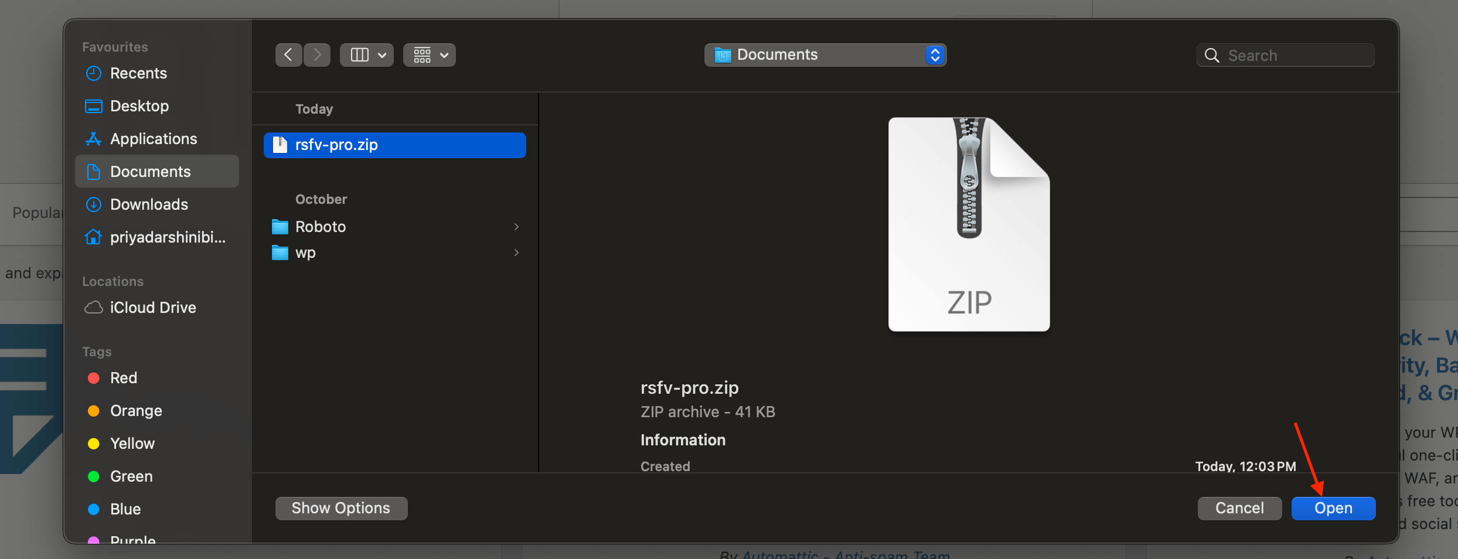The width and height of the screenshot is (1458, 559).
Task: Click the Cancel button
Action: click(1239, 508)
